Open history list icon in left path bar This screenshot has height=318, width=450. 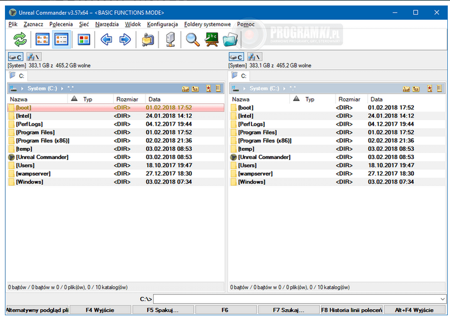point(218,89)
